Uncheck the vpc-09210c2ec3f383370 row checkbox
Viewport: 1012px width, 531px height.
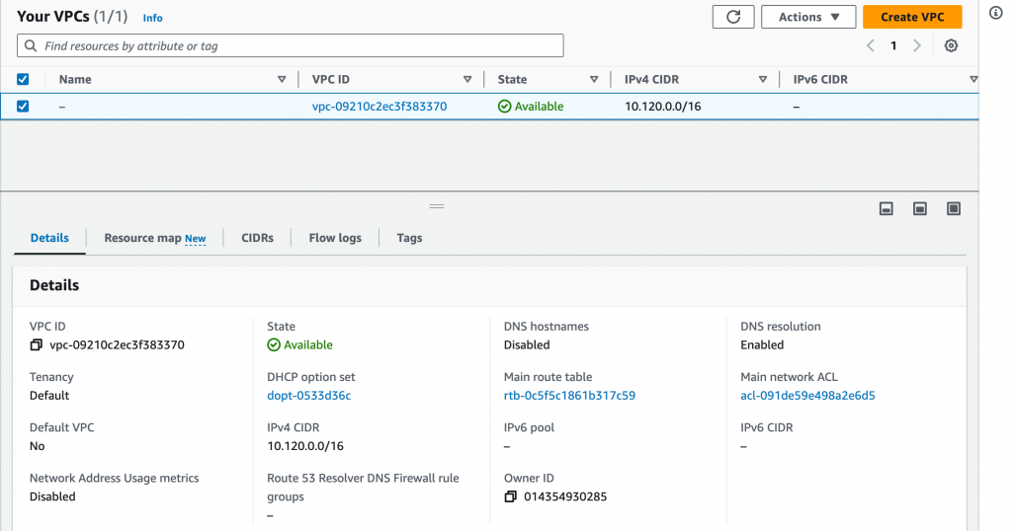coord(23,107)
